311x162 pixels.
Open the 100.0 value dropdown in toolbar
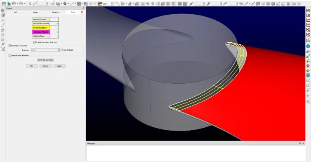tap(112, 4)
